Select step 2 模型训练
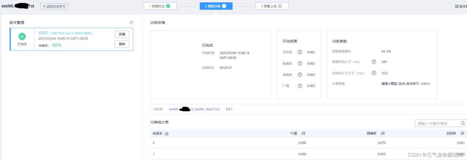Screen dimensions: 467x160 click(216, 6)
